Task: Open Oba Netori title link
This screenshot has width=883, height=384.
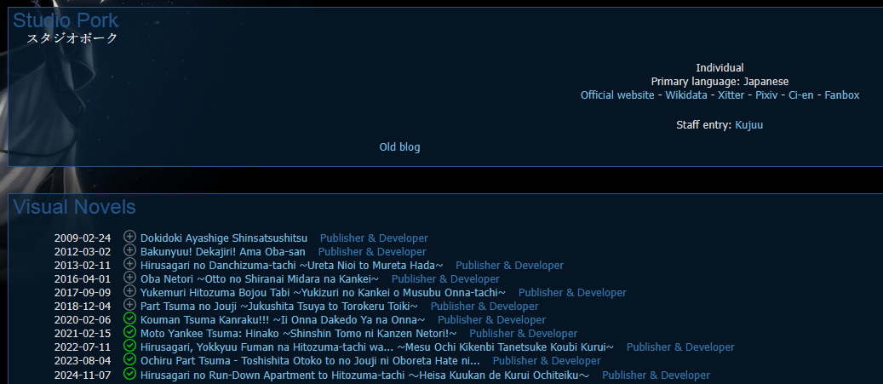Action: coord(260,278)
